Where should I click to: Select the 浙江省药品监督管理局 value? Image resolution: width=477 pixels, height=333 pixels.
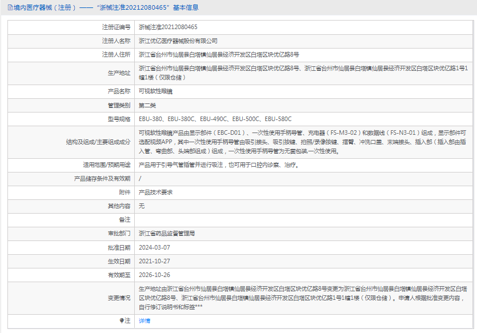pyautogui.click(x=167, y=233)
